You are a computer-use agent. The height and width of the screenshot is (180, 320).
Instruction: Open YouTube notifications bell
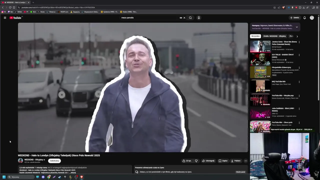pos(304,18)
